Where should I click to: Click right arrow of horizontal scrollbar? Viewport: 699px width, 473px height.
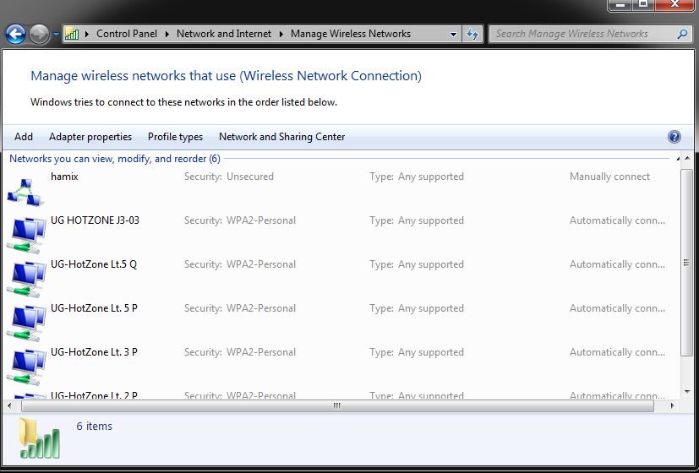672,405
